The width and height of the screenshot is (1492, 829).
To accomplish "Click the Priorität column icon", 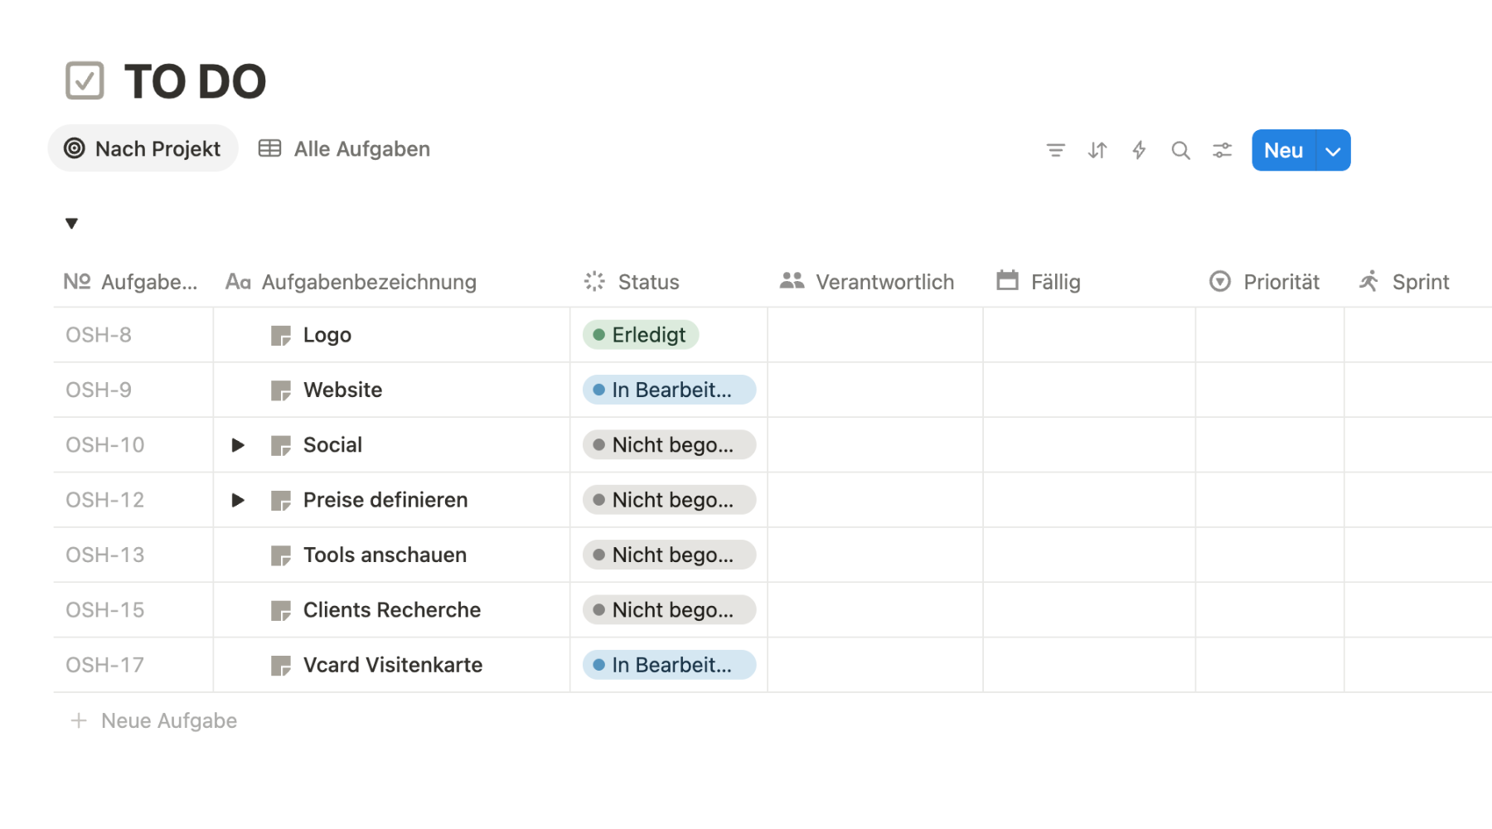I will click(x=1218, y=282).
